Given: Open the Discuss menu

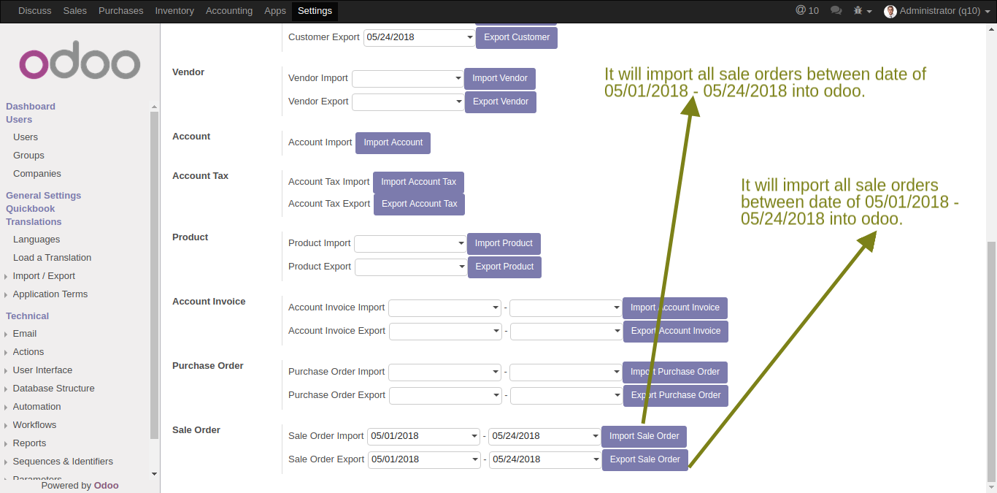Looking at the screenshot, I should 35,11.
